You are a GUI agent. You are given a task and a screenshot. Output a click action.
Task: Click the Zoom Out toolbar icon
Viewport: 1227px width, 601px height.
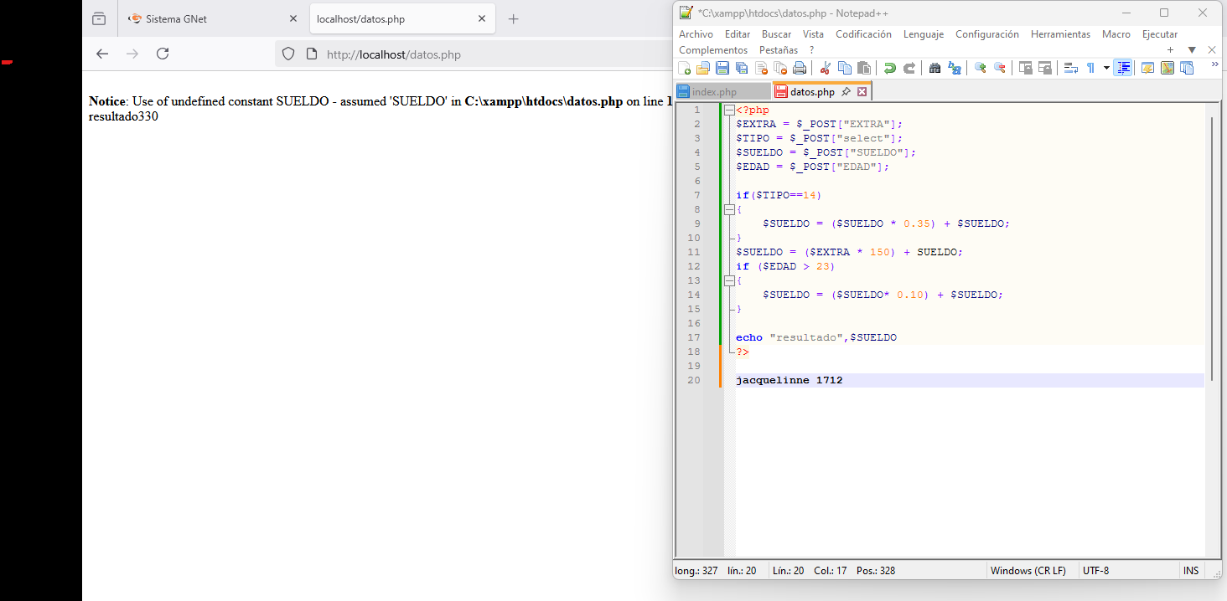click(x=1000, y=68)
